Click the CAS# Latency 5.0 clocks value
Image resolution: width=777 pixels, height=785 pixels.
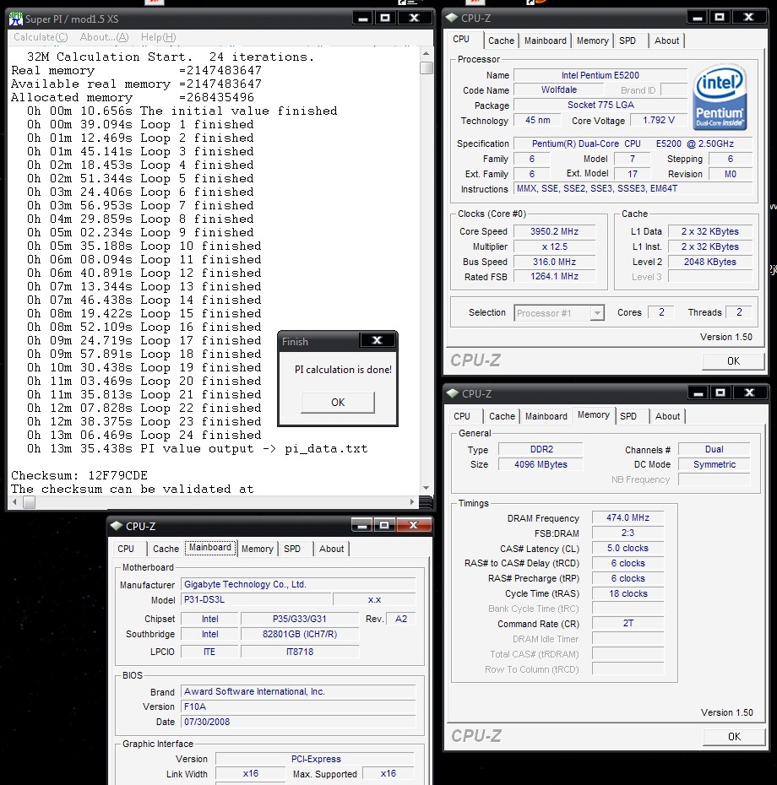[628, 548]
